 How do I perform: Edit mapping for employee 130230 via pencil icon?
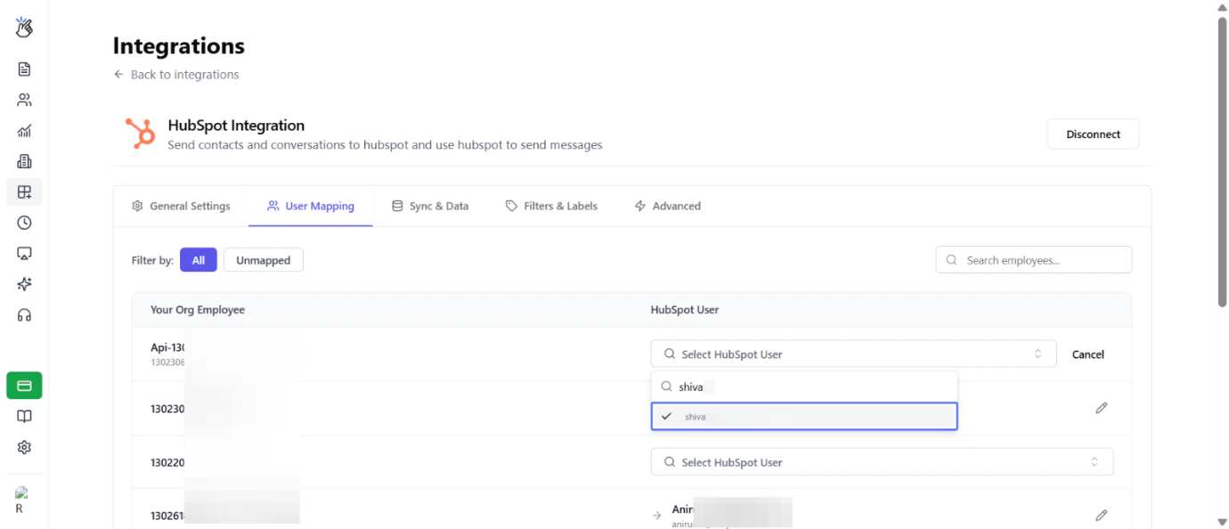tap(1101, 408)
